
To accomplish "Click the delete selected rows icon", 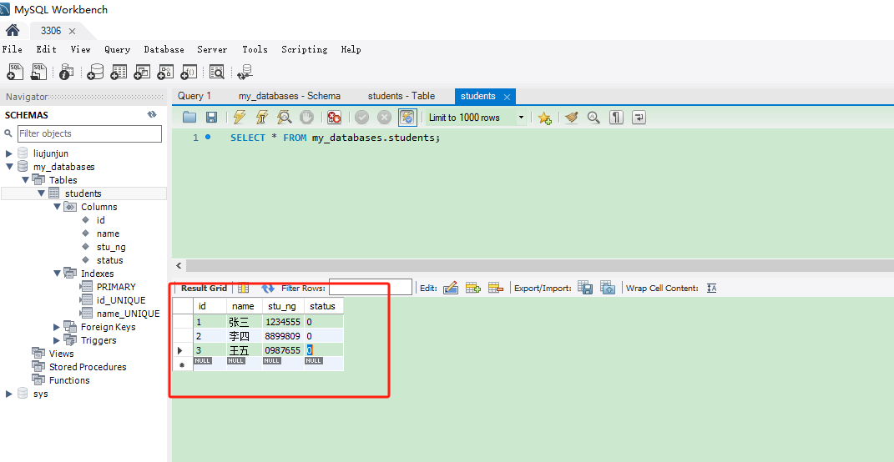I will coord(496,288).
